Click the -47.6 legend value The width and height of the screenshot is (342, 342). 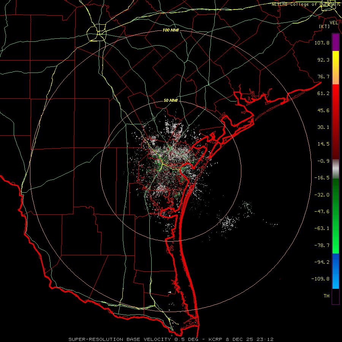point(322,212)
